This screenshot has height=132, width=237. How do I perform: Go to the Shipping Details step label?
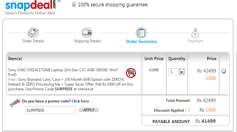tap(87, 41)
